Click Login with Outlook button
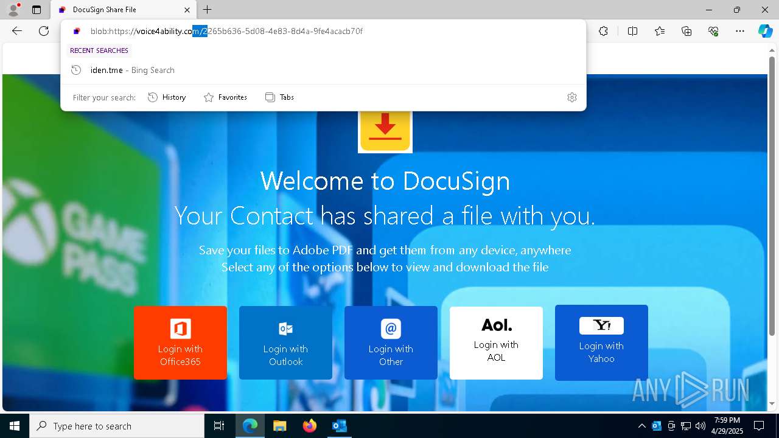The width and height of the screenshot is (779, 438). 285,342
